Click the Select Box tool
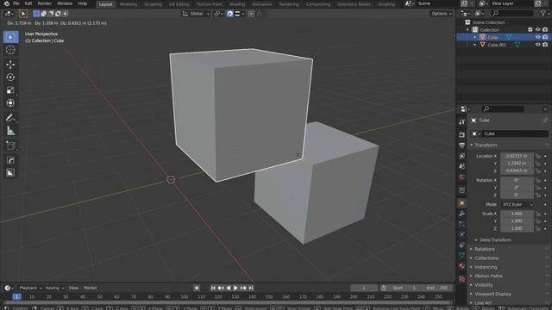Image resolution: width=552 pixels, height=310 pixels. (10, 37)
